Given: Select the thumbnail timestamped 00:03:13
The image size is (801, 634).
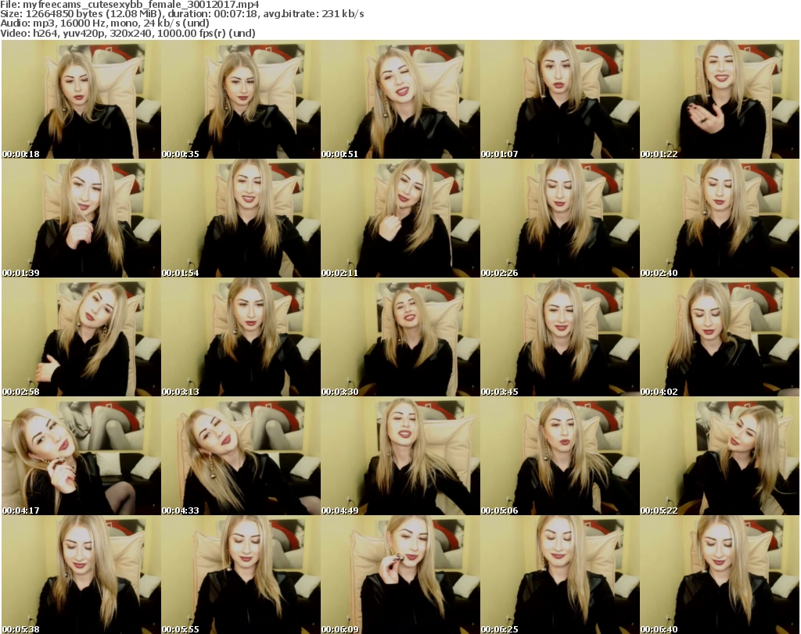Looking at the screenshot, I should (241, 338).
